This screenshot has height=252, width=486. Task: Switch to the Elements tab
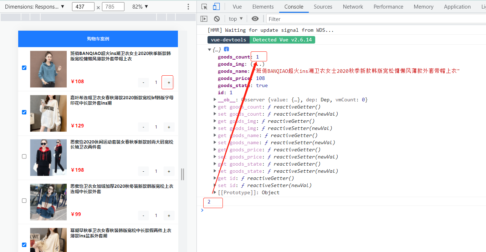[263, 7]
